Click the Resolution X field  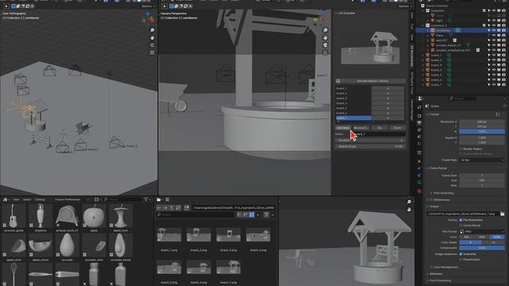click(482, 122)
